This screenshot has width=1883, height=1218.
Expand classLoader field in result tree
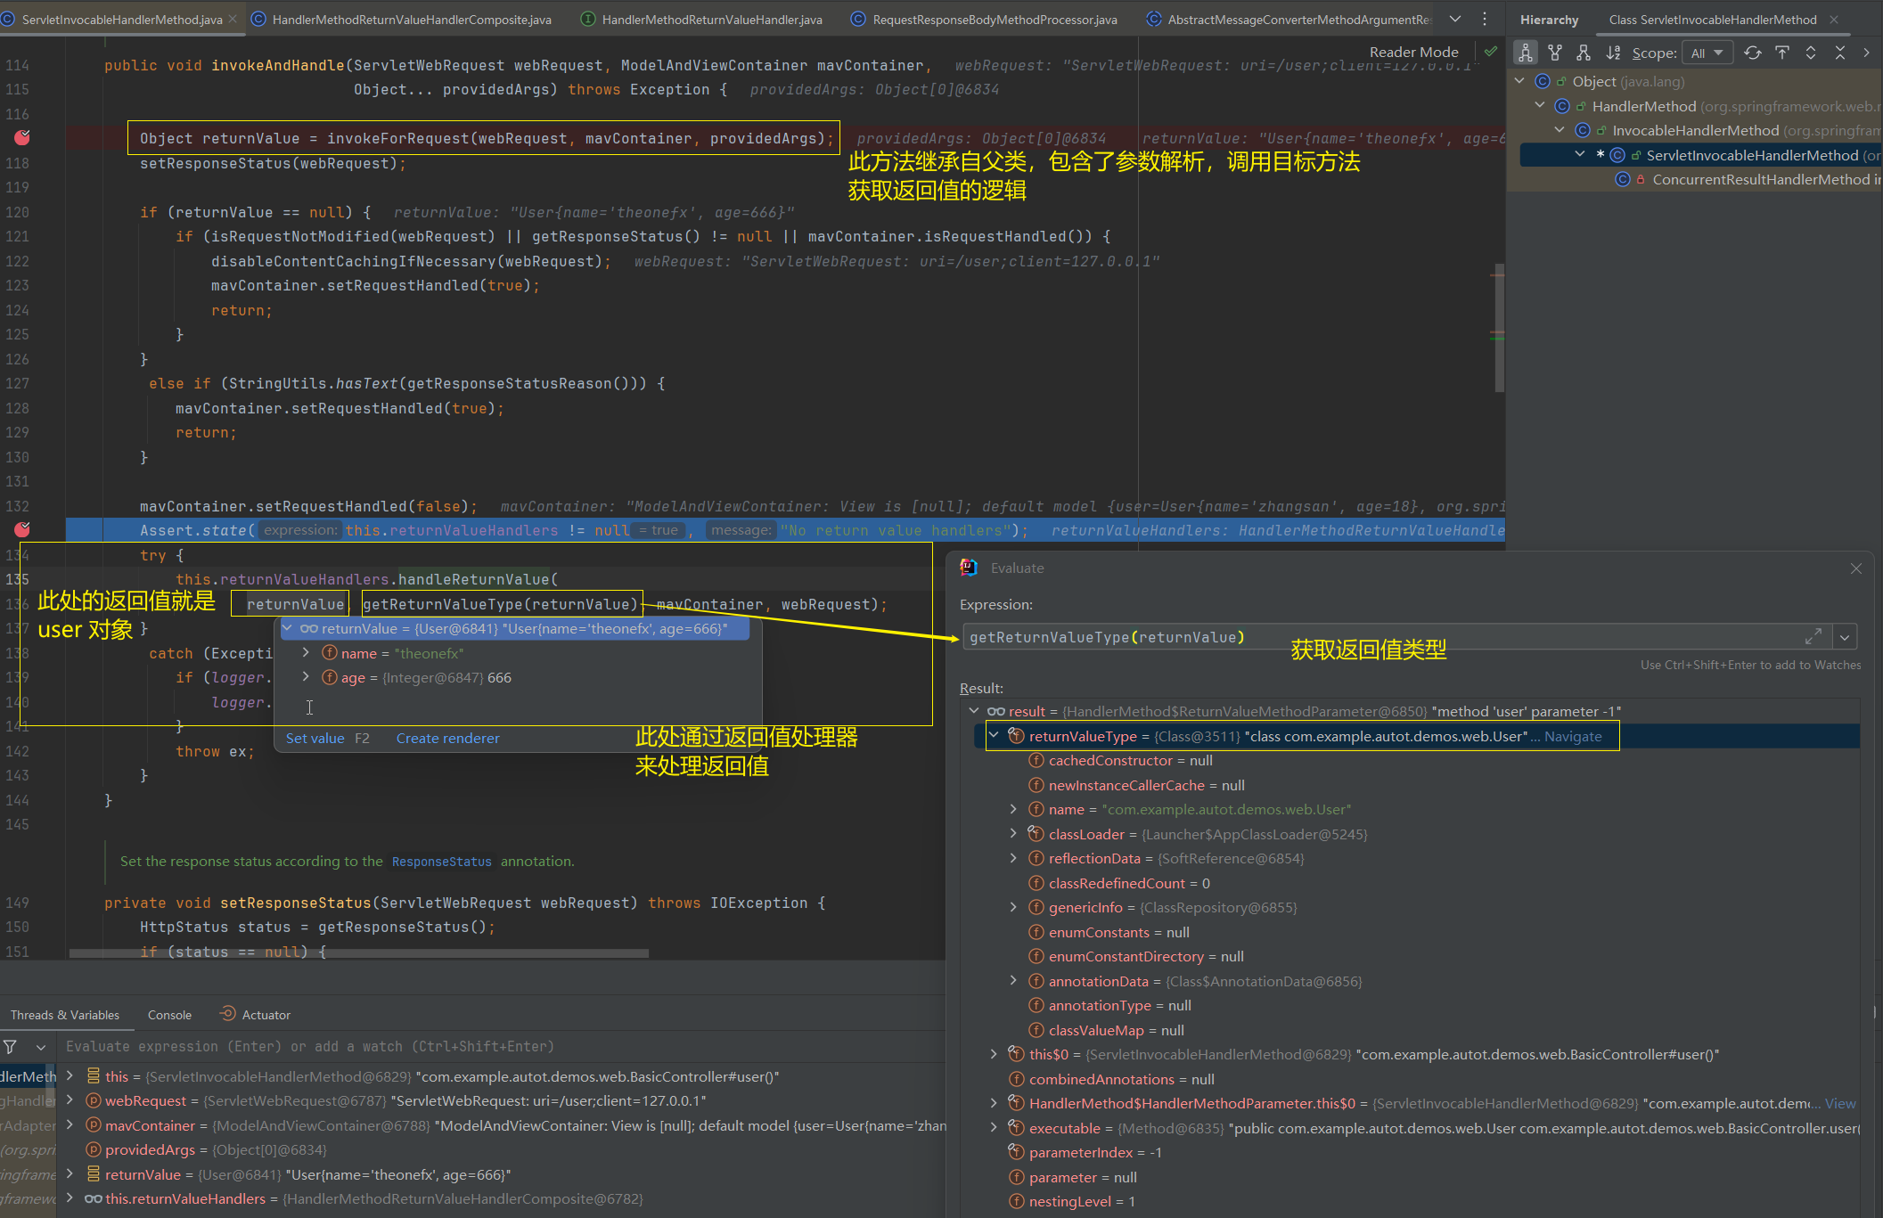pyautogui.click(x=1013, y=833)
